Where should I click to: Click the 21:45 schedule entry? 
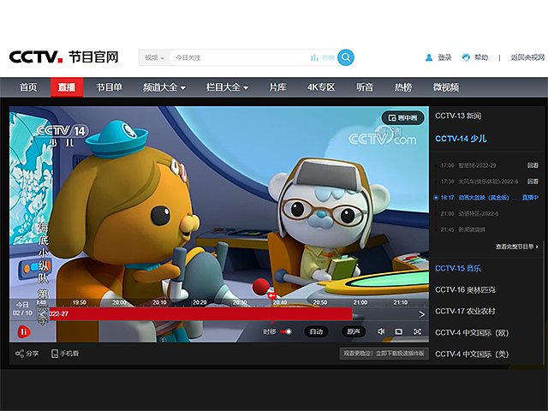click(462, 229)
